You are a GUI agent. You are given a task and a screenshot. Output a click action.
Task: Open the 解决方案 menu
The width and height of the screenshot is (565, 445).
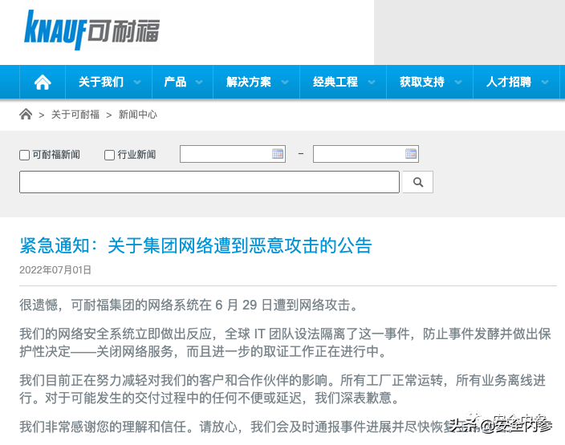click(249, 82)
